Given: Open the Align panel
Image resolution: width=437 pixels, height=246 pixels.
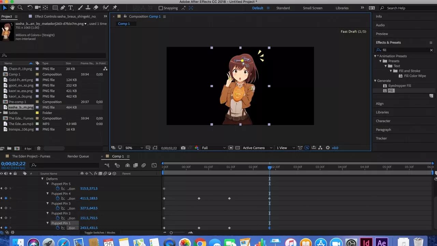Looking at the screenshot, I should pyautogui.click(x=380, y=104).
